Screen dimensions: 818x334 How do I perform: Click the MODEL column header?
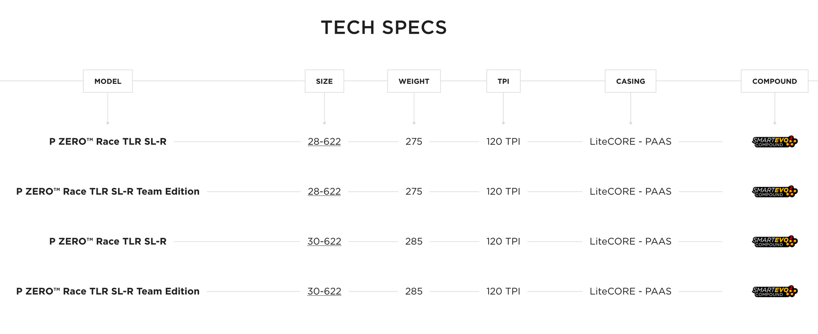[x=108, y=81]
